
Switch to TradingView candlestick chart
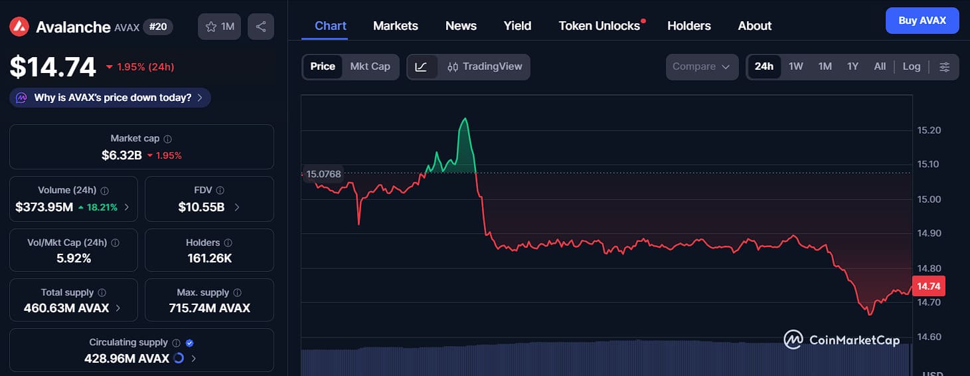coord(485,66)
